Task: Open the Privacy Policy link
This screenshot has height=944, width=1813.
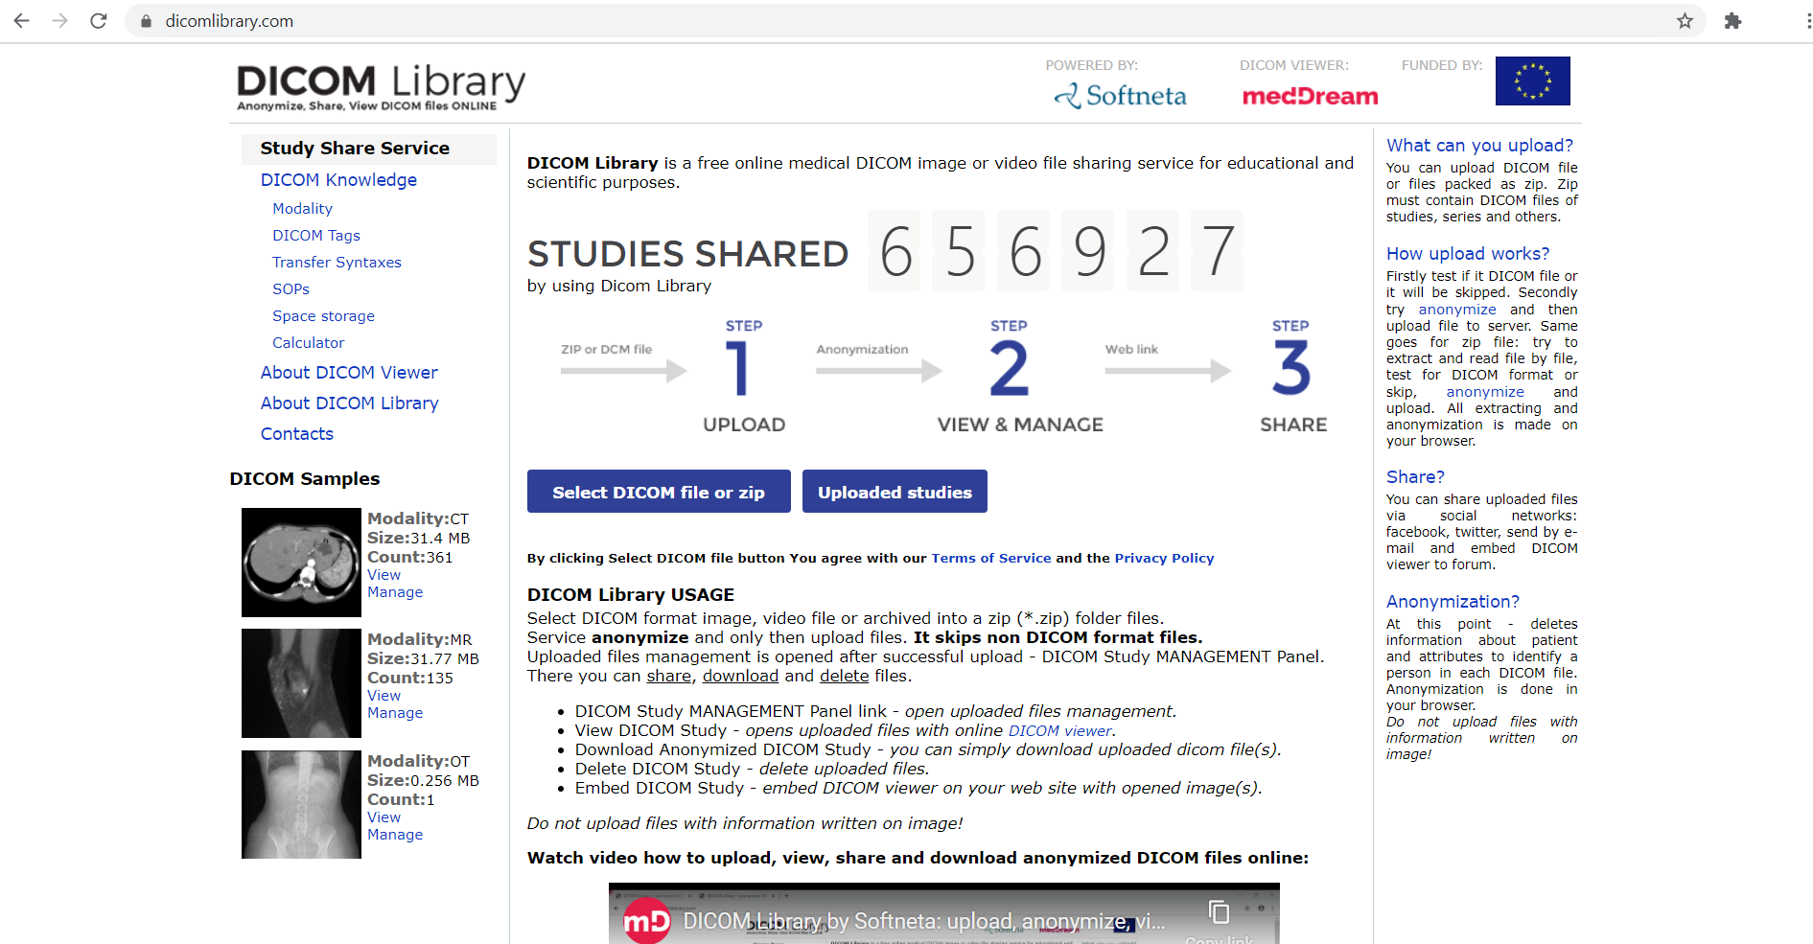Action: tap(1164, 558)
